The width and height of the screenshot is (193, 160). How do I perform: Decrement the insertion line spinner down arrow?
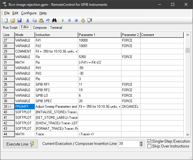coord(141,145)
